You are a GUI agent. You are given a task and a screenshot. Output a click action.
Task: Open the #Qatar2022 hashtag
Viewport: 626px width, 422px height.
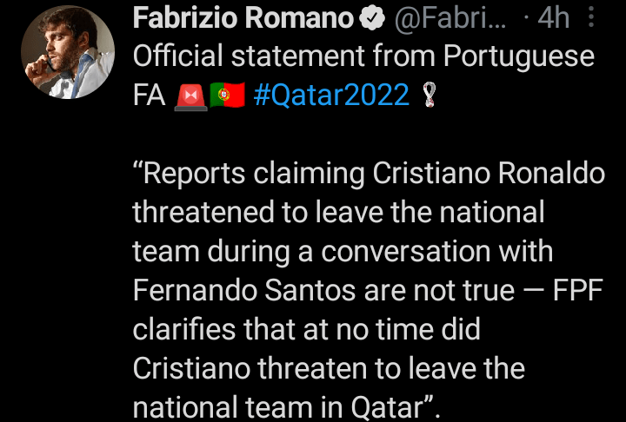[x=332, y=96]
